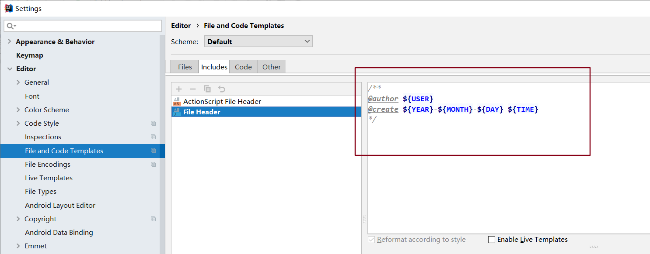Click the IntelliJ icon in Settings title bar
This screenshot has height=254, width=650.
(x=9, y=8)
